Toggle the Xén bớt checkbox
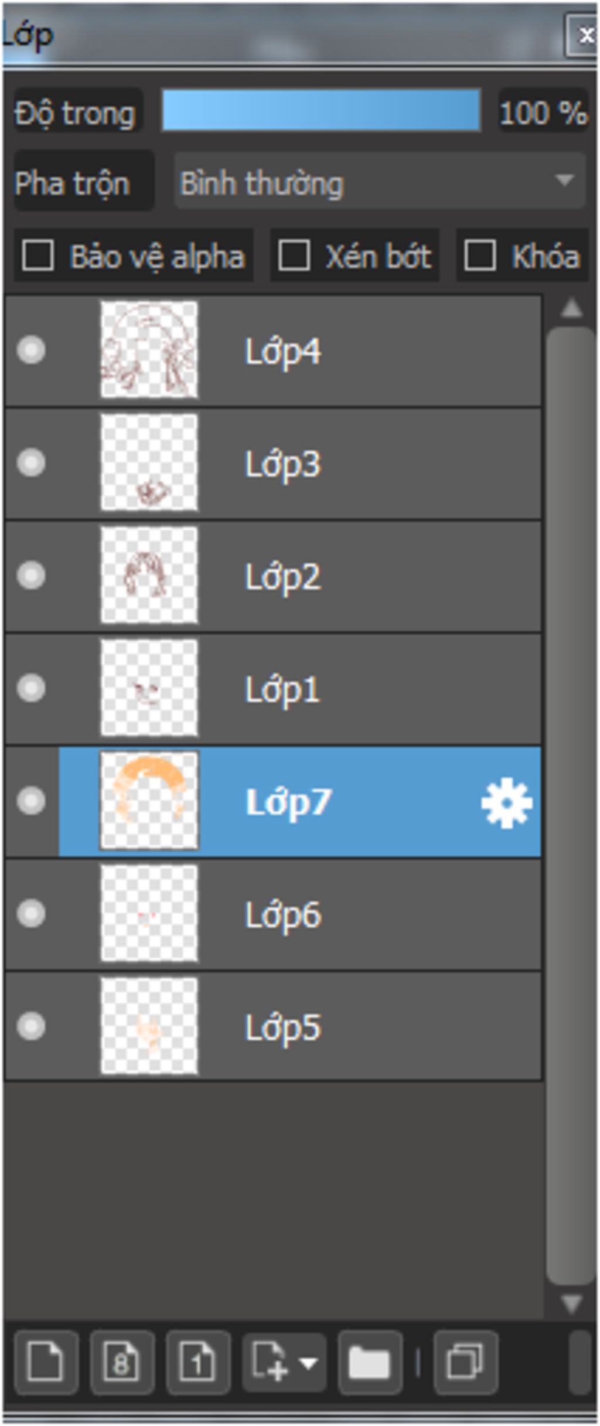 [x=294, y=256]
